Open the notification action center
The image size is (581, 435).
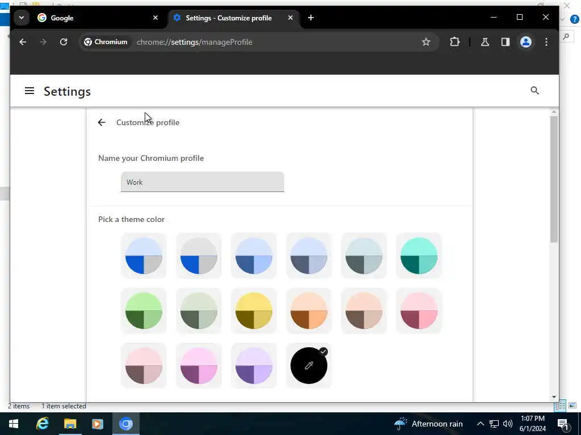click(x=563, y=424)
